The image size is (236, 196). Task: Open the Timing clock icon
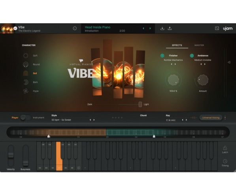[225, 161]
